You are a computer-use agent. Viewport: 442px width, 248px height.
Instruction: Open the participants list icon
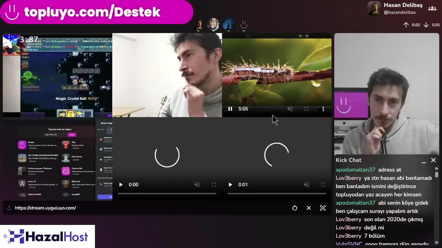pos(432,9)
